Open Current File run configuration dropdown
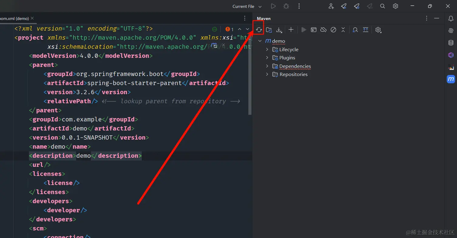457x238 pixels. coord(247,6)
